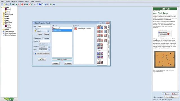Select Move Towards point action icon

(x=105, y=28)
